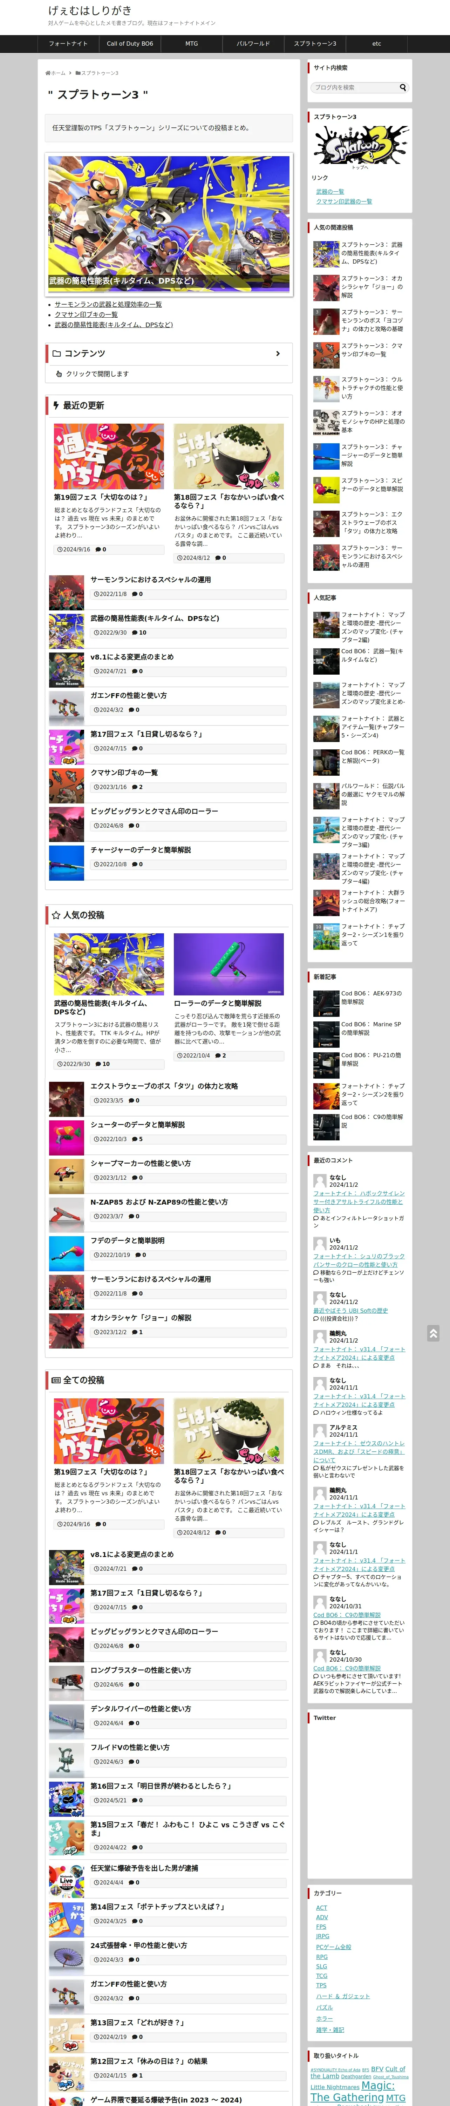Open デンタルワイパーの性能と使い方 post

(x=141, y=1708)
